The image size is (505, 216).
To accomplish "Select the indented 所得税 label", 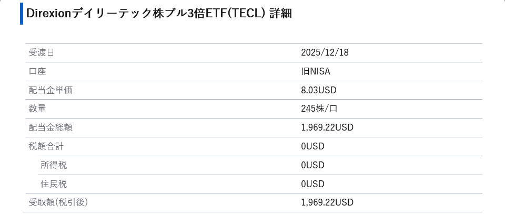I will [54, 165].
